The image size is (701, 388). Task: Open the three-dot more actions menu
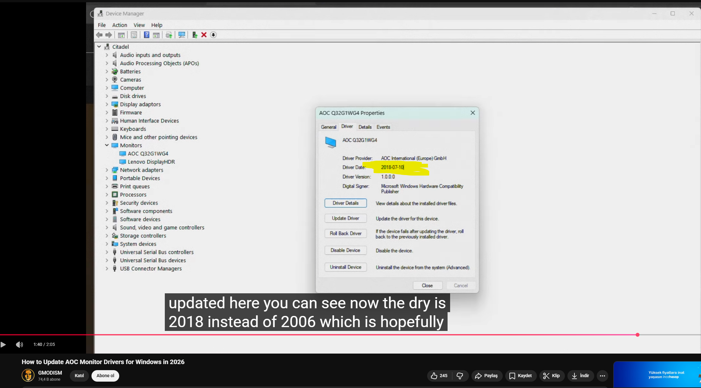(x=602, y=376)
